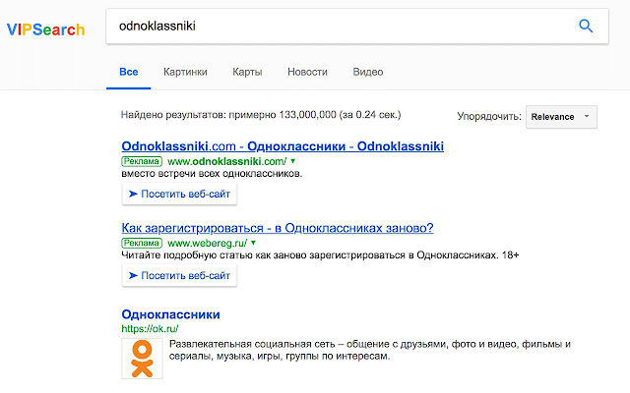Click the green arrow next to www.webereg.ru
Viewport: 630px width, 393px height.
(253, 242)
